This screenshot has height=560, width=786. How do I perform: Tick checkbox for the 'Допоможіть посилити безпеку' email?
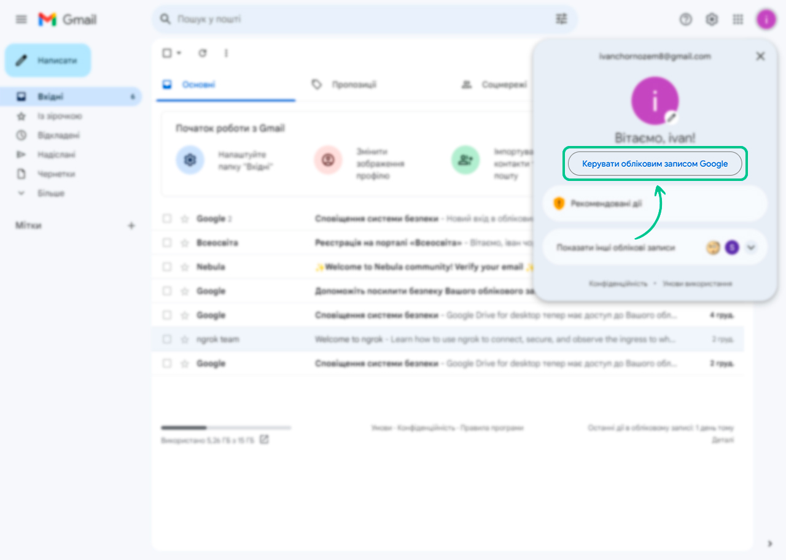point(167,291)
